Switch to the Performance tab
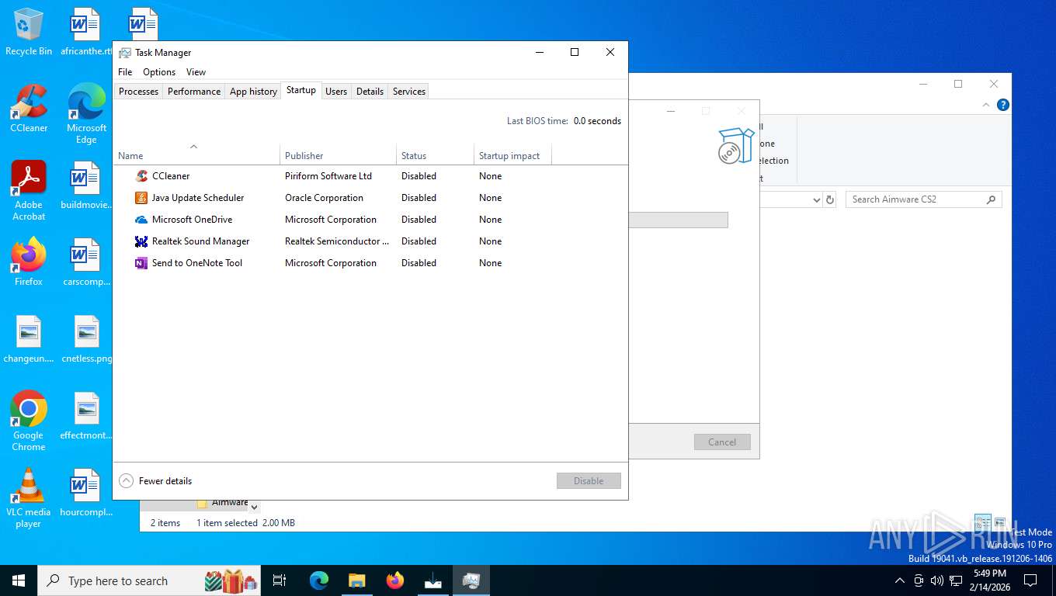 [194, 92]
